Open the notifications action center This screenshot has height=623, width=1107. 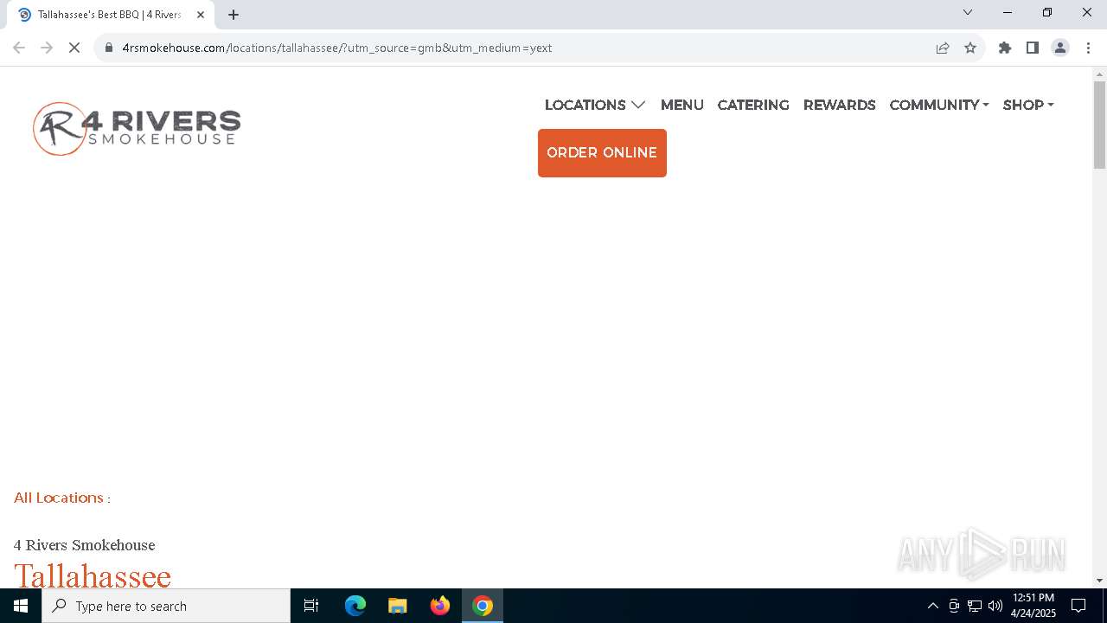[x=1078, y=606]
